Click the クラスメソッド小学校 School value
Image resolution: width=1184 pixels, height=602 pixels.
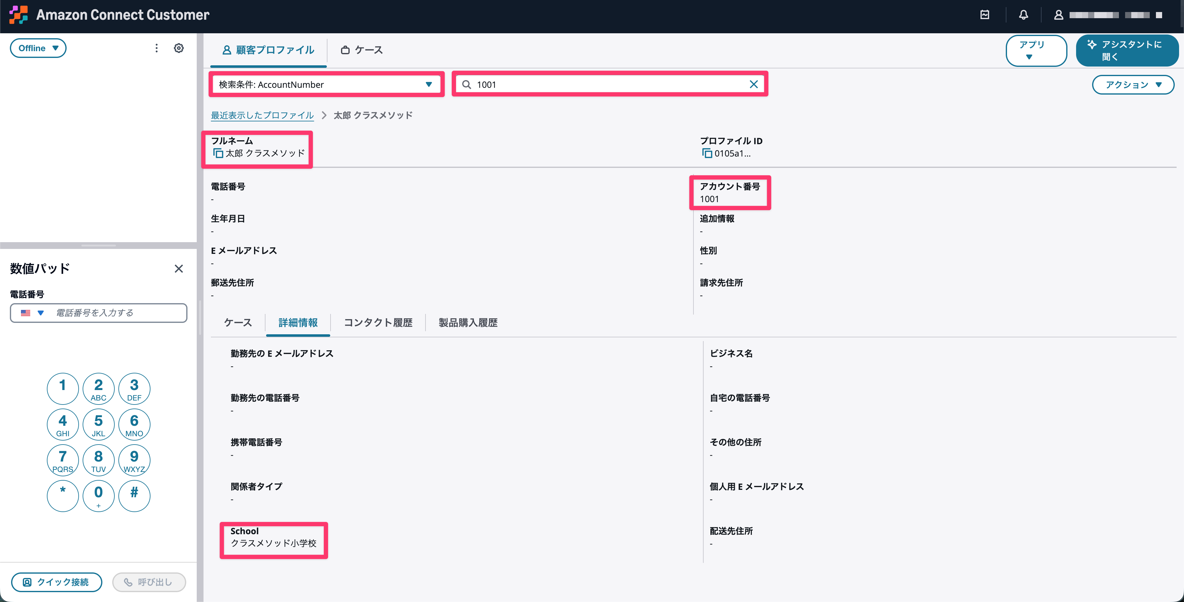coord(273,543)
